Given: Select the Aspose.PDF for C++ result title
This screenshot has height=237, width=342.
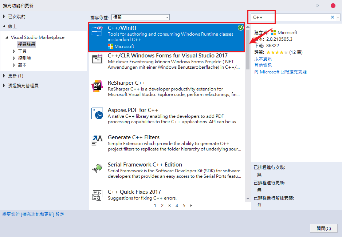Looking at the screenshot, I should pyautogui.click(x=133, y=110).
